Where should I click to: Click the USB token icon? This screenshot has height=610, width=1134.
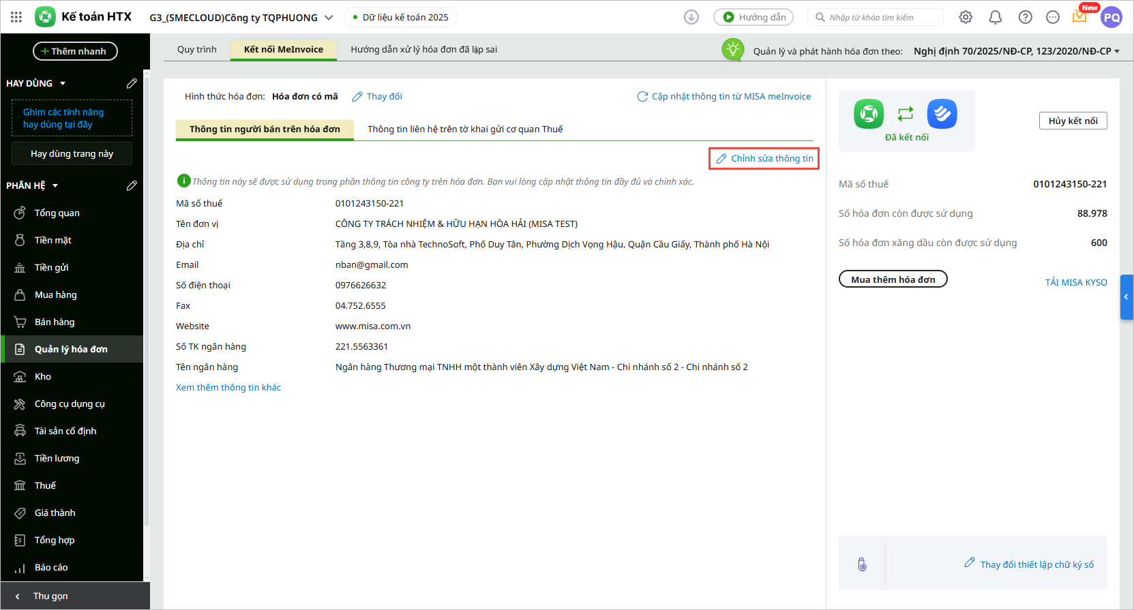pyautogui.click(x=862, y=564)
